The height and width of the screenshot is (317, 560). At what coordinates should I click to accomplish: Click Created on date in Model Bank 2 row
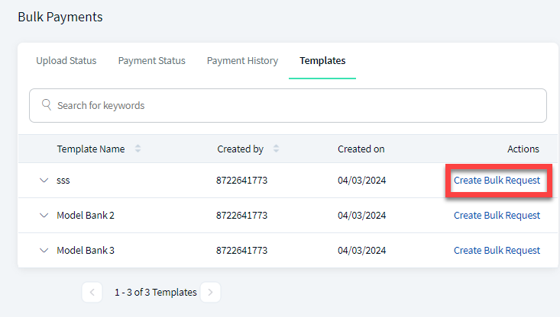(362, 215)
